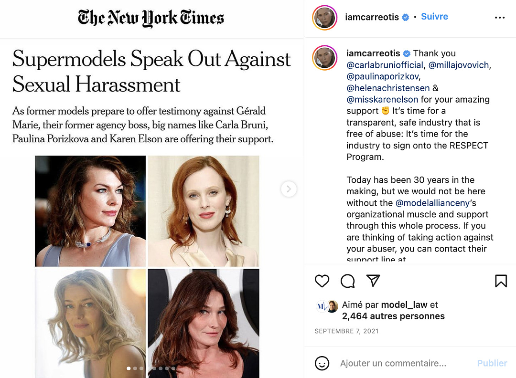Follow account with Suivre button
The width and height of the screenshot is (516, 378).
[x=434, y=16]
